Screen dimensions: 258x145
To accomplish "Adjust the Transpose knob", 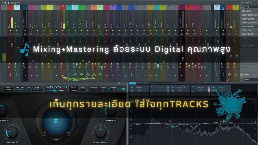I will click(x=91, y=90).
